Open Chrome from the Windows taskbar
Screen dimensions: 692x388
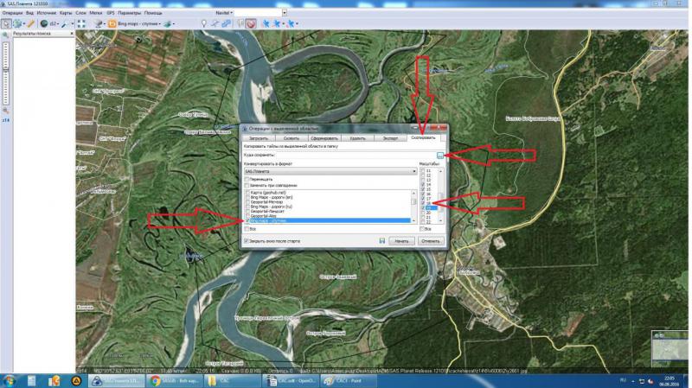[x=155, y=379]
